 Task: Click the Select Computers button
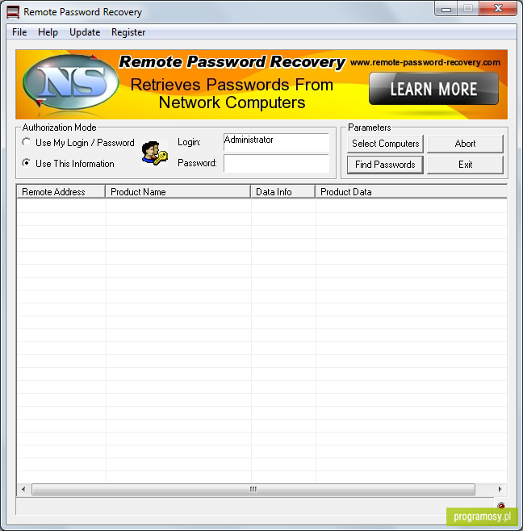point(385,144)
